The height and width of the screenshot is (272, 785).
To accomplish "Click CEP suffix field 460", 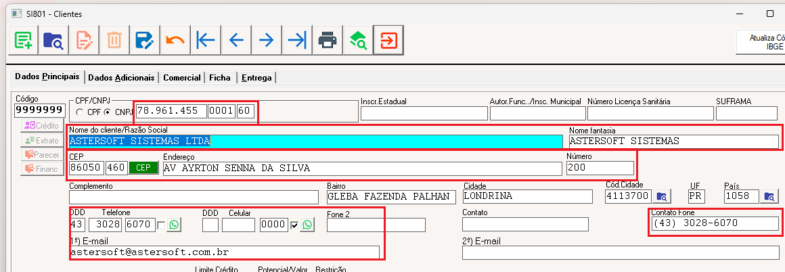I will pos(116,168).
